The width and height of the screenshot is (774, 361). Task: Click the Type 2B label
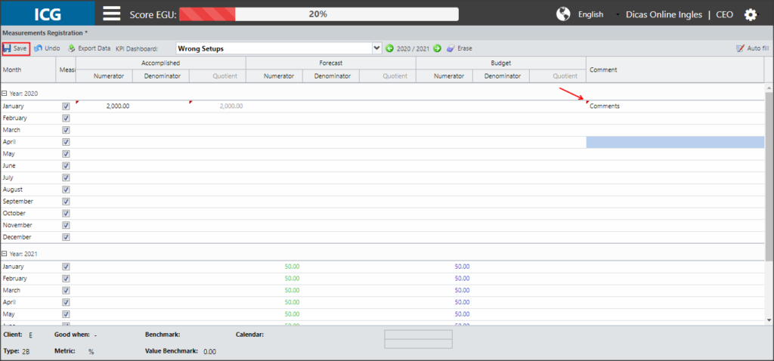click(17, 351)
